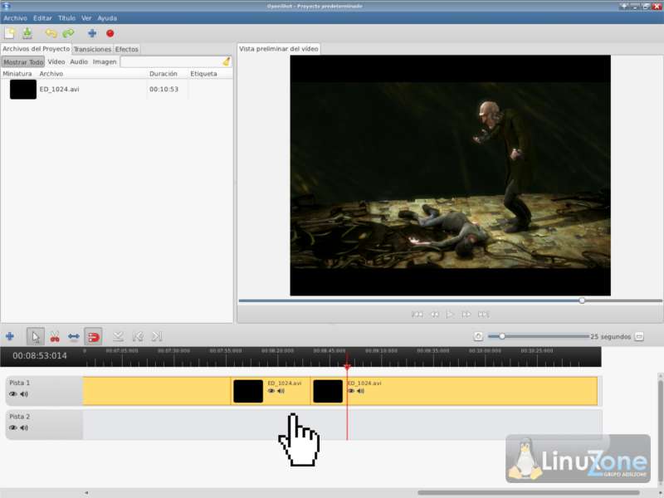Select the ED_1024.avi thumbnail in project files

coord(23,90)
